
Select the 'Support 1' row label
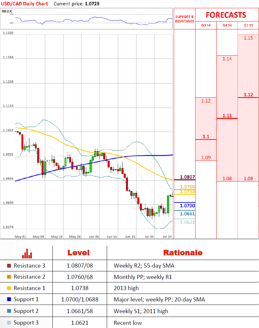(x=26, y=299)
